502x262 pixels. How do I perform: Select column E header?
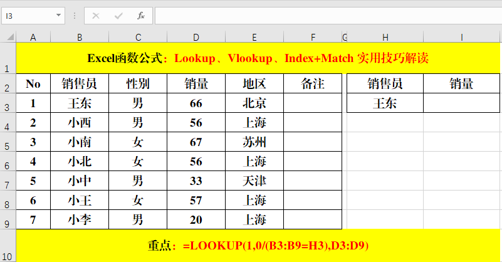point(254,37)
